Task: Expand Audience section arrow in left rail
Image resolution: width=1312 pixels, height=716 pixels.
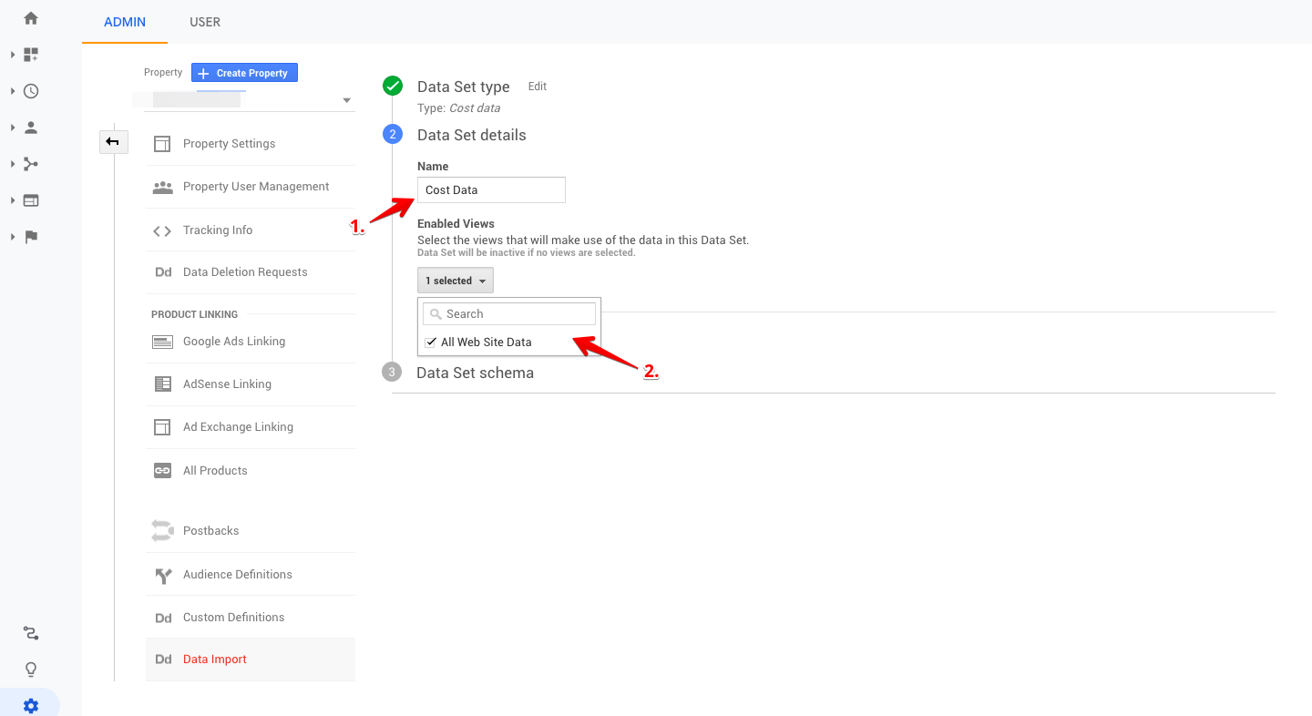Action: point(13,128)
